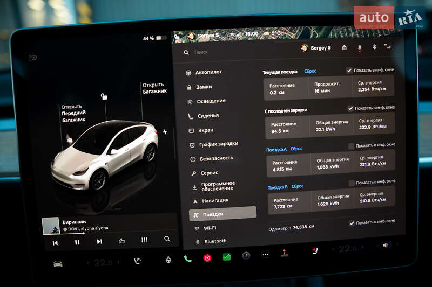This screenshot has width=432, height=287.
Task: Rename trip via Поездка A label
Action: (x=276, y=149)
